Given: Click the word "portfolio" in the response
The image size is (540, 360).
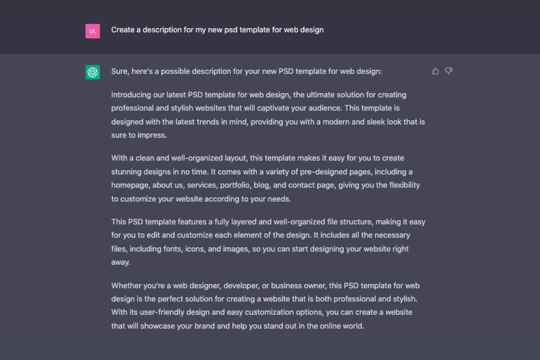Looking at the screenshot, I should point(235,185).
